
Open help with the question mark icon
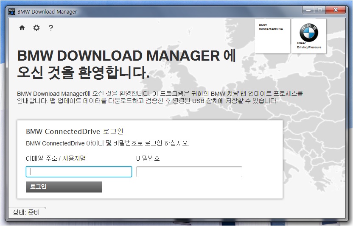pos(51,28)
